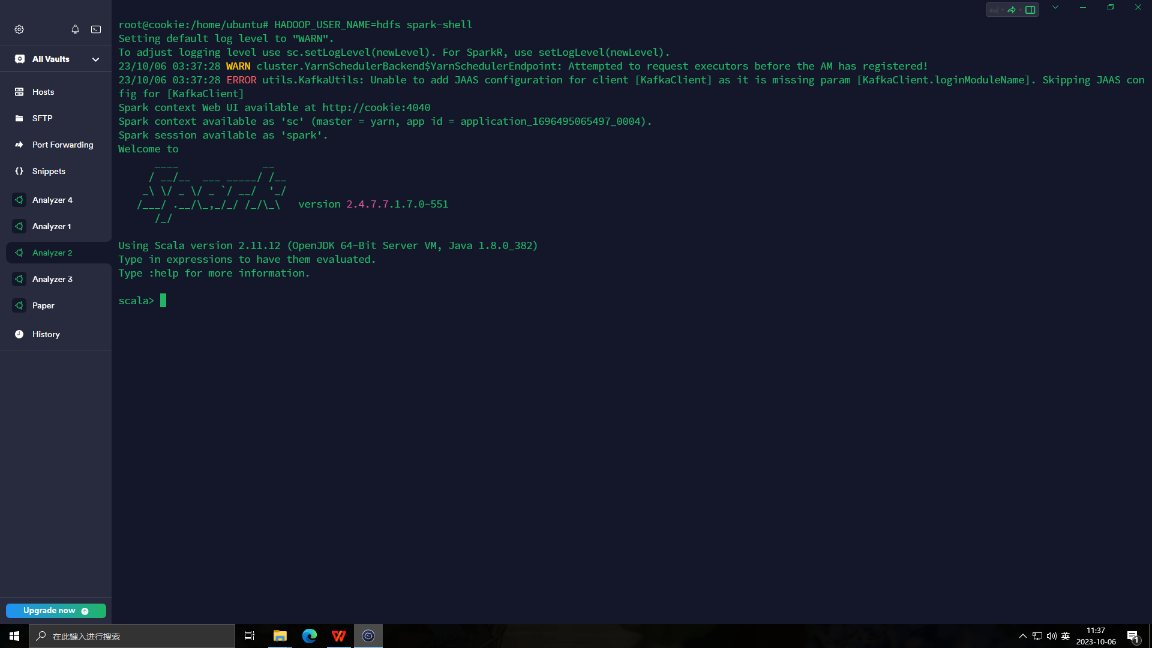Switch to the Analyzer 3 session
1152x648 pixels.
56,279
